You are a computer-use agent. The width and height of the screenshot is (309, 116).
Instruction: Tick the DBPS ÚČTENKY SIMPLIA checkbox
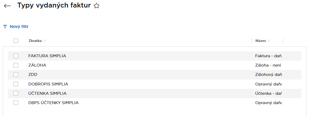[16, 103]
